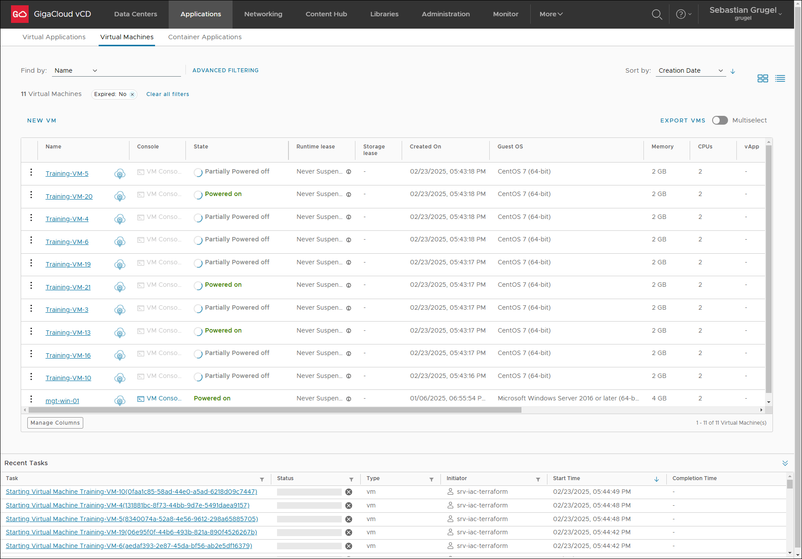
Task: Switch to grid card view icon
Action: [762, 78]
